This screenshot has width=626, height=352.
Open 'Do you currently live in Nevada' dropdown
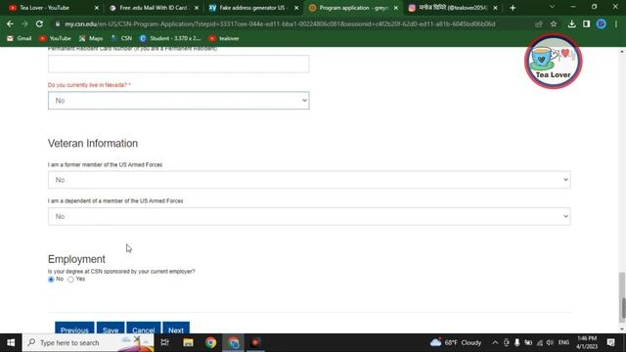click(178, 101)
